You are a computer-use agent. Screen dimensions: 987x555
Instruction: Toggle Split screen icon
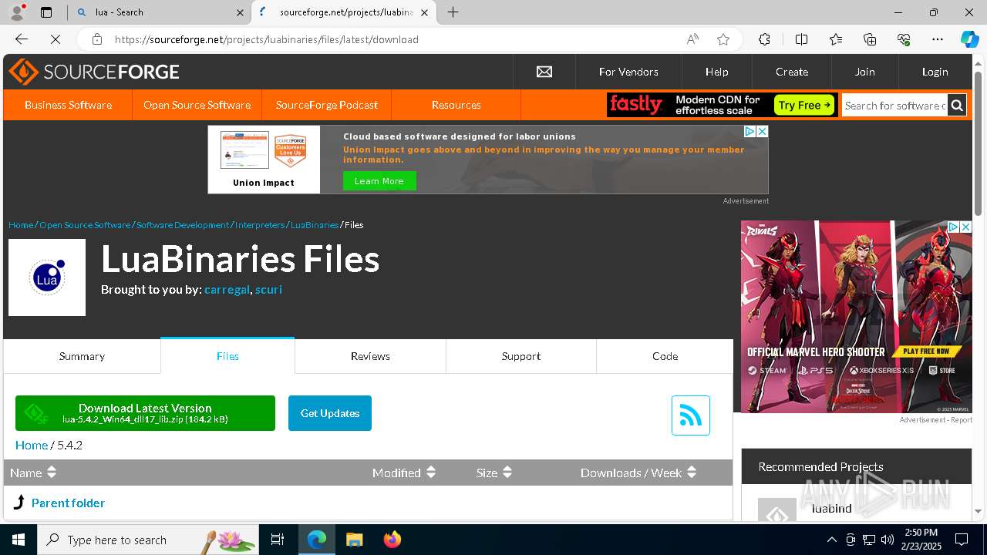(x=801, y=39)
